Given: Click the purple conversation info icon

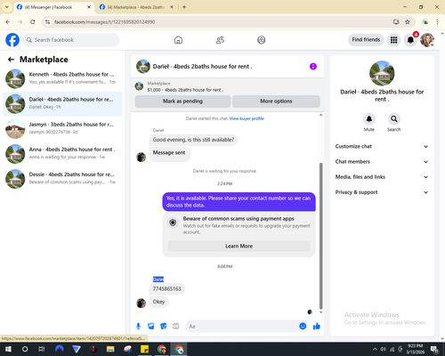Looking at the screenshot, I should [x=313, y=67].
